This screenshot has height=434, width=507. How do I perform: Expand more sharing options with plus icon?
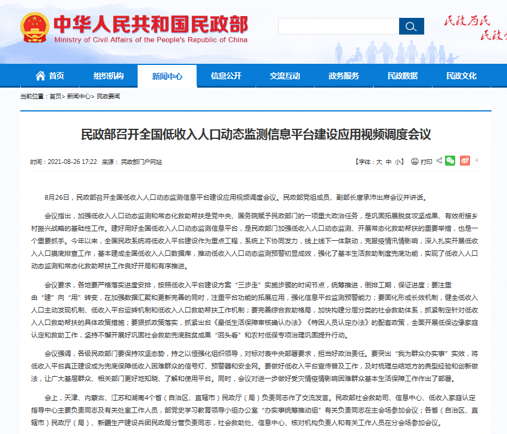pos(477,161)
